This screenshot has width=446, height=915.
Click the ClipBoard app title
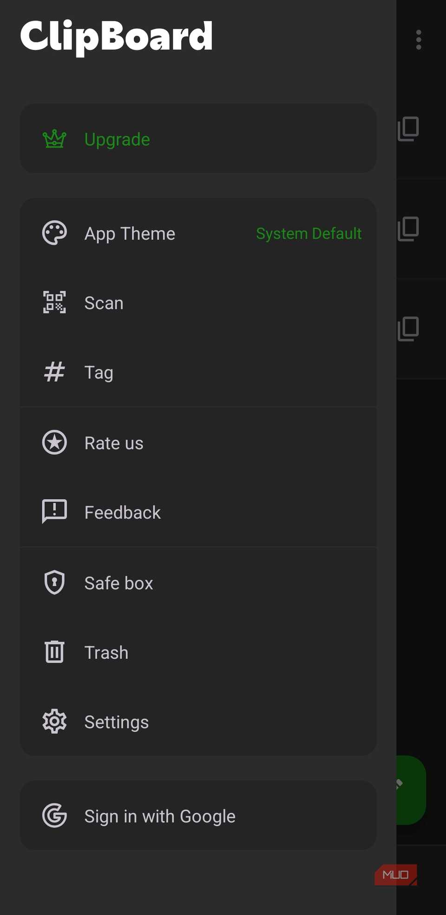(x=116, y=36)
